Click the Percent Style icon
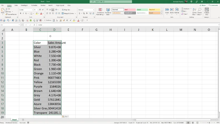This screenshot has width=220, height=124. [x=84, y=13]
